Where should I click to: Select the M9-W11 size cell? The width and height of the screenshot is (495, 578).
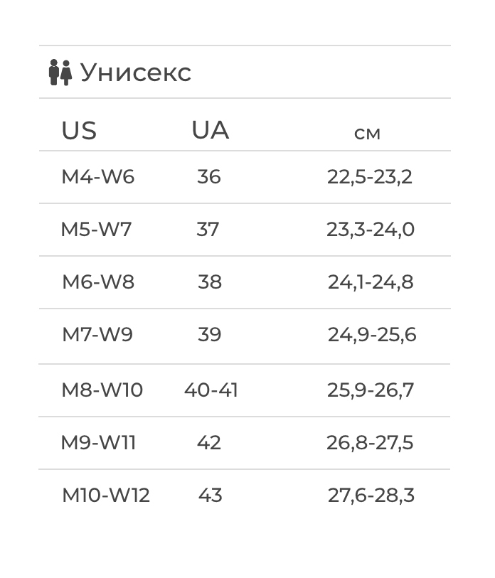click(x=98, y=443)
